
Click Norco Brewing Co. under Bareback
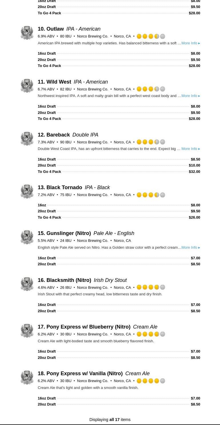(x=93, y=142)
